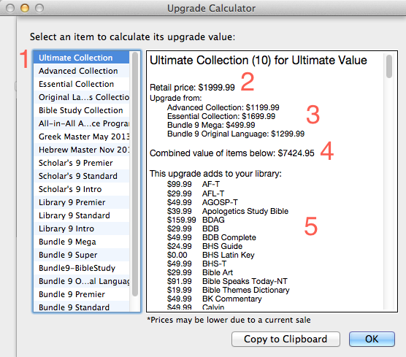Choose Scholar's 9 Standard
Viewport: 406px width, 357px height.
click(82, 176)
